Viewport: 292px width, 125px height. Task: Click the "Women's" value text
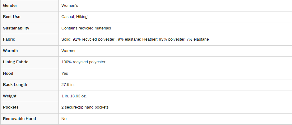tap(70, 6)
